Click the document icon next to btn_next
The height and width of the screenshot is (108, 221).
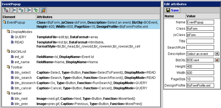[x=12, y=99]
